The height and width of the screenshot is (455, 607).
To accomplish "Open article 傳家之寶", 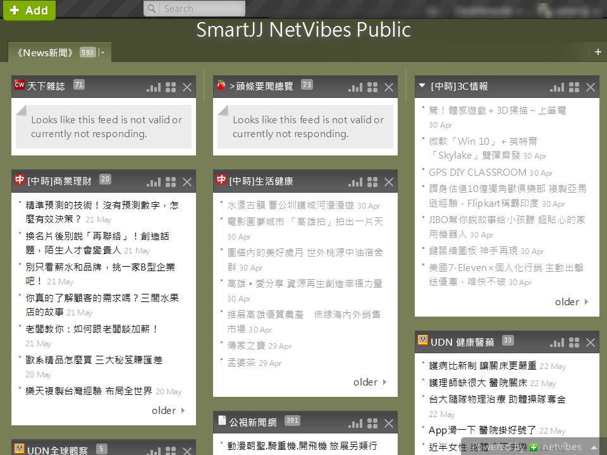I will point(246,346).
